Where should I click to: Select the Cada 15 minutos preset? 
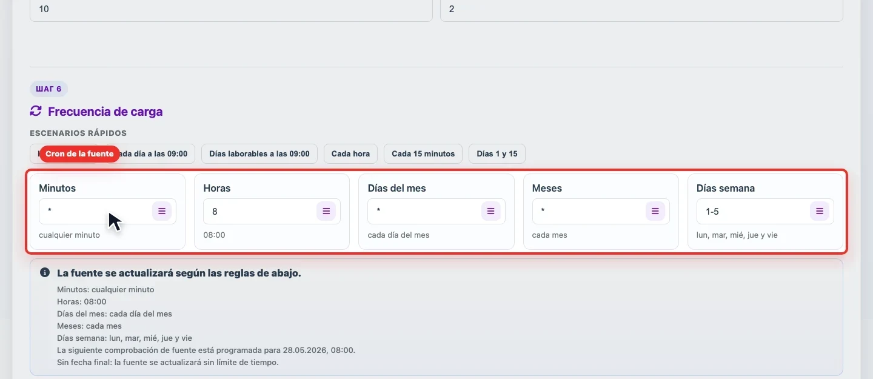pyautogui.click(x=423, y=153)
